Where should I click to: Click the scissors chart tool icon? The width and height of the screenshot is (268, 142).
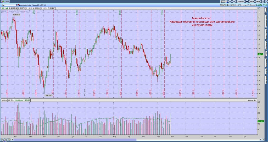click(x=221, y=5)
